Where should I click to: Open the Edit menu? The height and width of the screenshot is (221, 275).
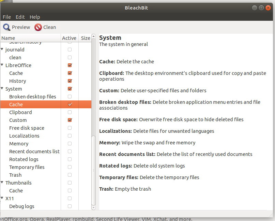tap(20, 17)
